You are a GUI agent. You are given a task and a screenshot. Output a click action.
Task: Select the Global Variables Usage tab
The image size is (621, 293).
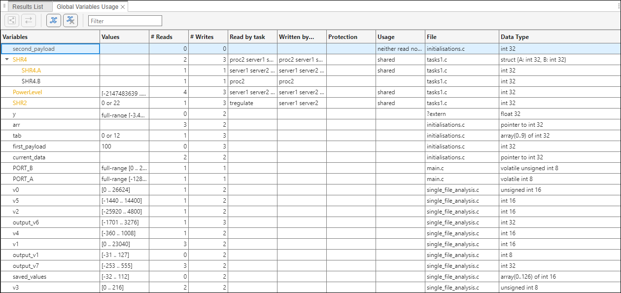coord(87,7)
